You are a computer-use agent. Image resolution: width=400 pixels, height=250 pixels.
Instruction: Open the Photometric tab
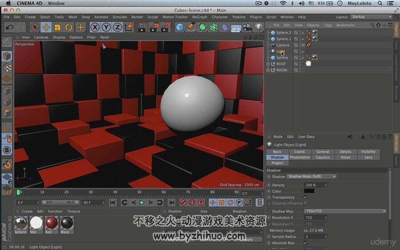tap(300, 157)
